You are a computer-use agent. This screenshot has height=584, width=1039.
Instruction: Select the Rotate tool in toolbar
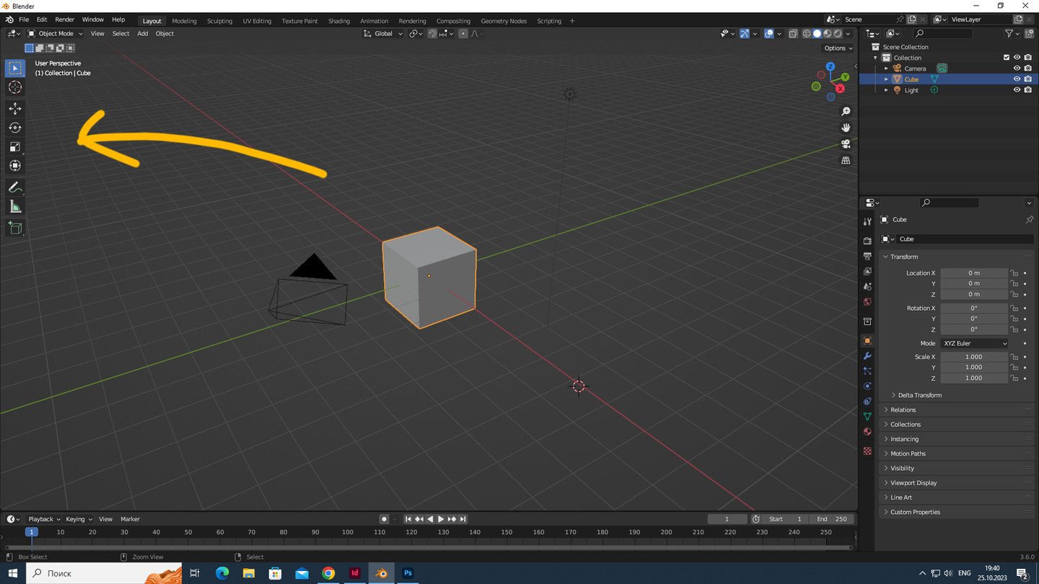pyautogui.click(x=15, y=128)
